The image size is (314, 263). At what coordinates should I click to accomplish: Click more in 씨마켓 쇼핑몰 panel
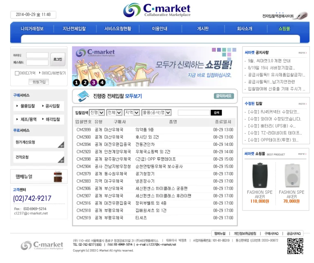pos(303,154)
